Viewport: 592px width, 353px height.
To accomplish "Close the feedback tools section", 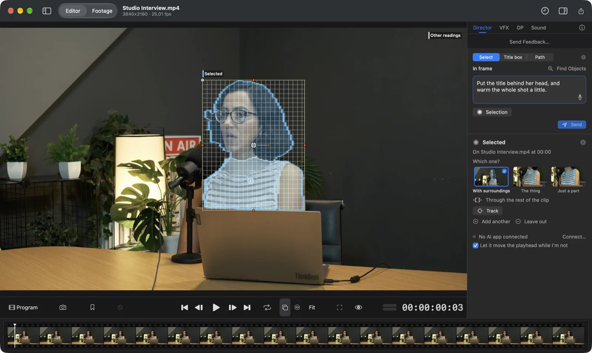I will click(583, 57).
